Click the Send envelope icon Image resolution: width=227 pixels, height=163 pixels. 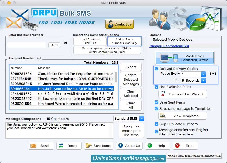pos(33,146)
